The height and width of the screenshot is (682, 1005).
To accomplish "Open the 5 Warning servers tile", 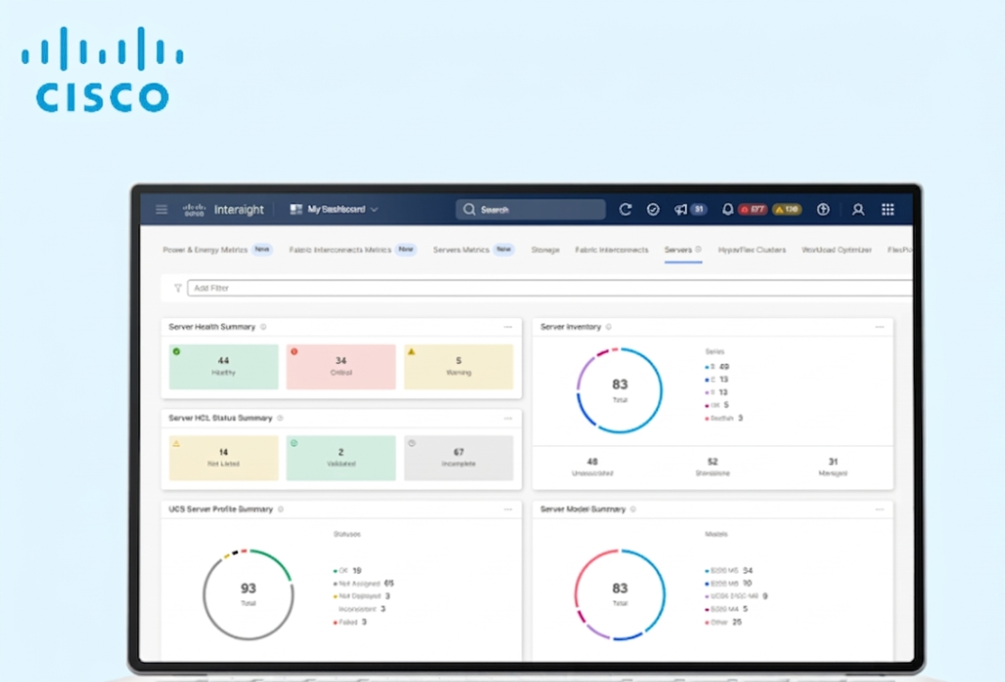I will tap(458, 367).
